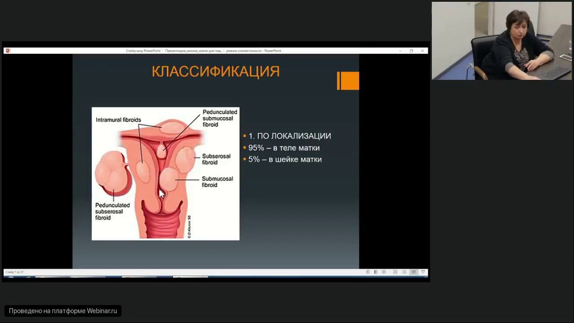Screen dimensions: 574x323
Task: Advance to next slide with forward arrow
Action: point(384,272)
